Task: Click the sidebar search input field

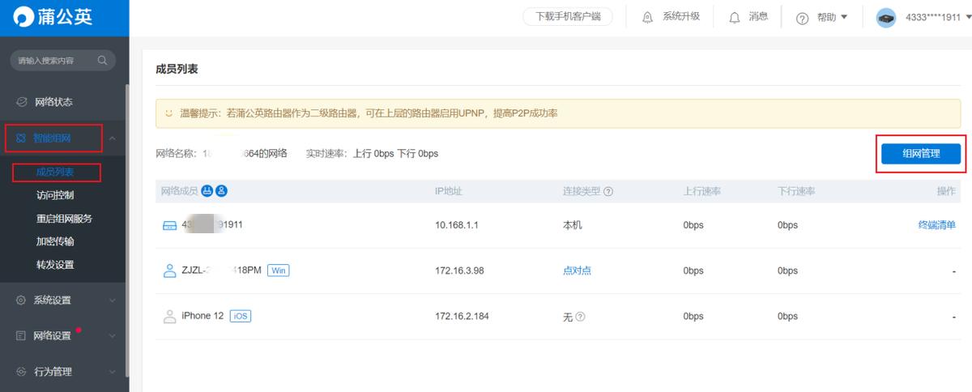Action: click(x=62, y=60)
